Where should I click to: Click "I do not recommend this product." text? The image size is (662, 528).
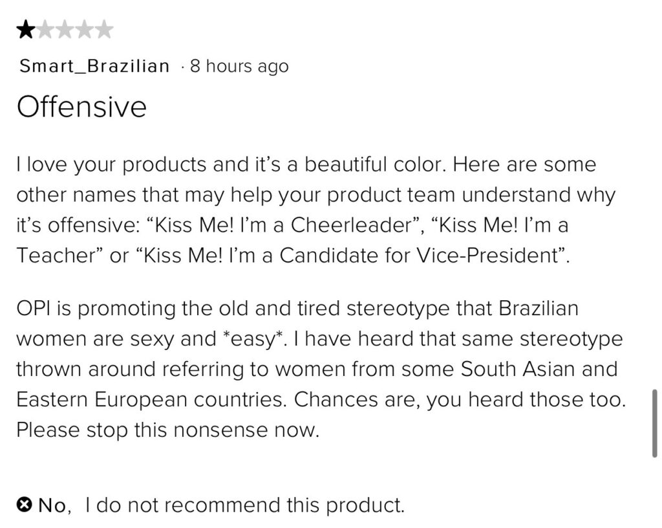[x=244, y=505]
